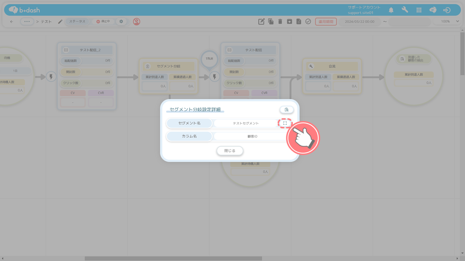Image resolution: width=465 pixels, height=261 pixels.
Task: Click the 停止中 status indicator
Action: pos(103,21)
